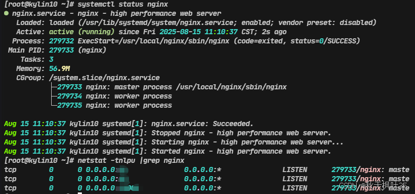
Task: Click 'LISTEN' in second tcp row
Action: point(295,179)
